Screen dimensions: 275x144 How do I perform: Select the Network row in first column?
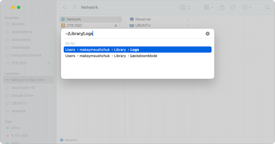pos(90,19)
